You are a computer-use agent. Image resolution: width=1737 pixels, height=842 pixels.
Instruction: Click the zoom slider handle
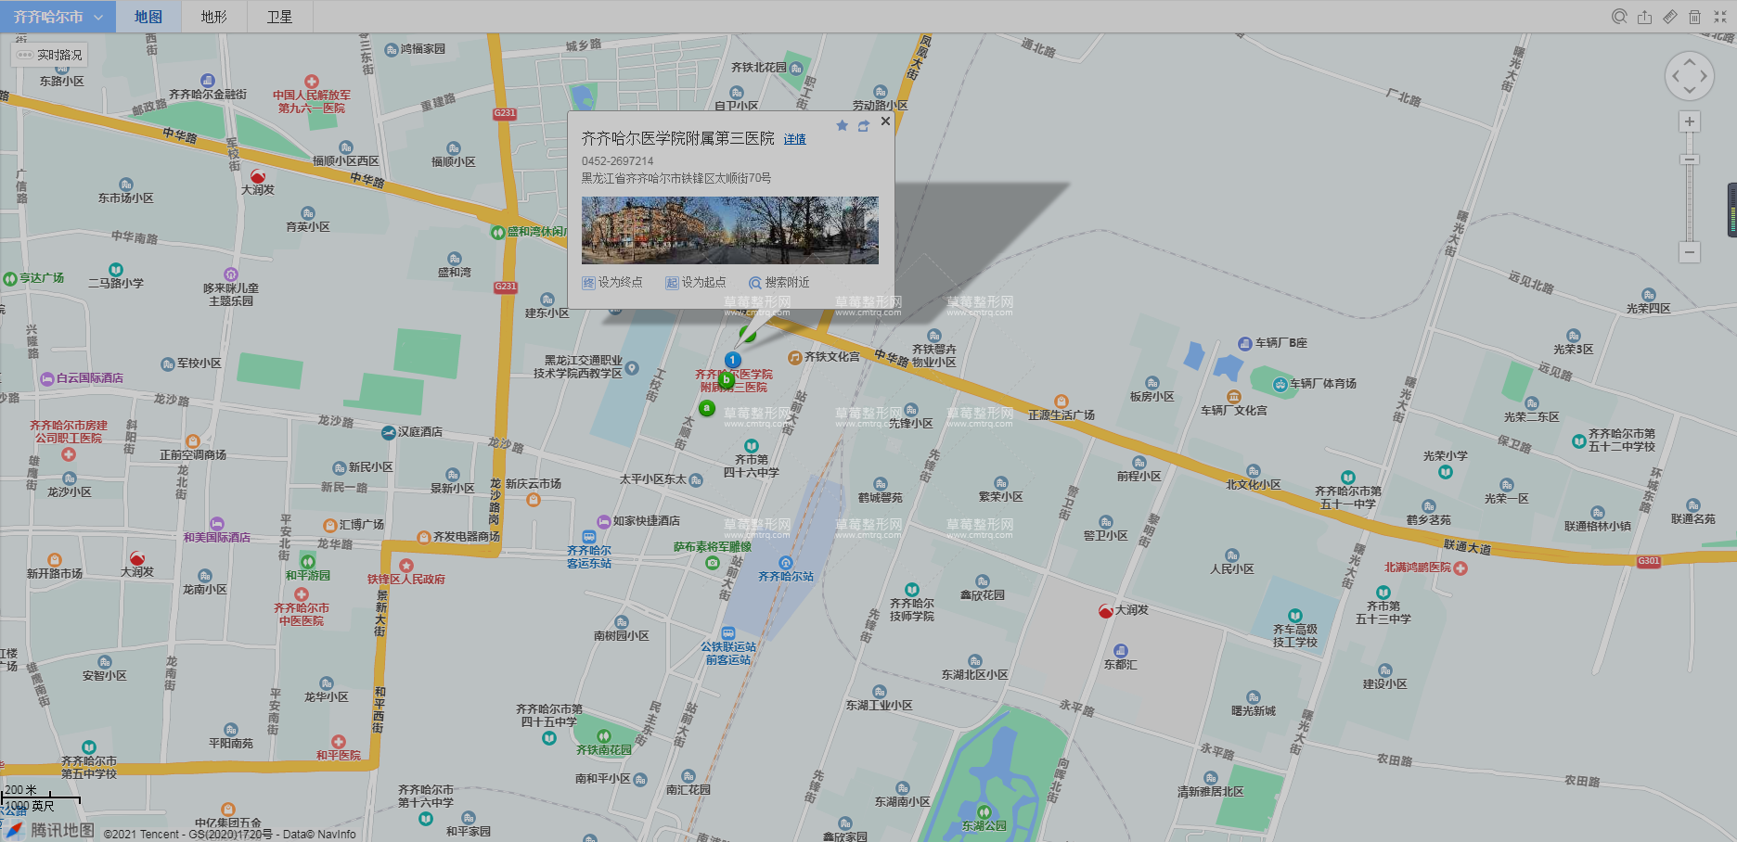[1690, 160]
